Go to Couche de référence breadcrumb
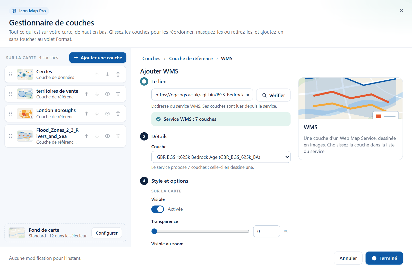 [x=191, y=59]
